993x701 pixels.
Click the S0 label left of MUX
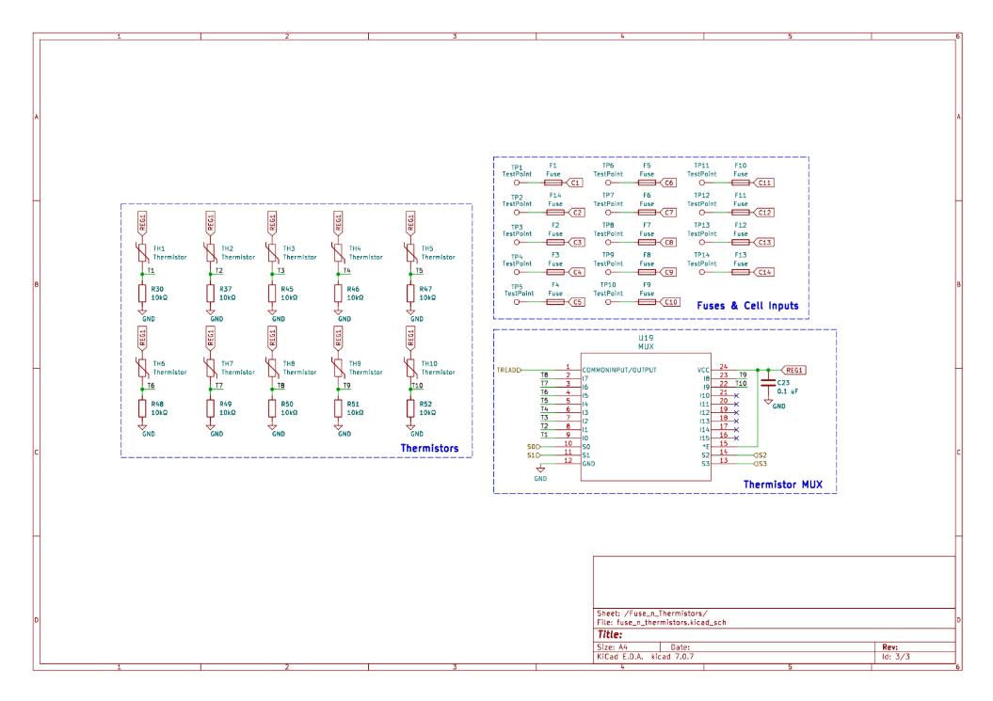click(534, 446)
